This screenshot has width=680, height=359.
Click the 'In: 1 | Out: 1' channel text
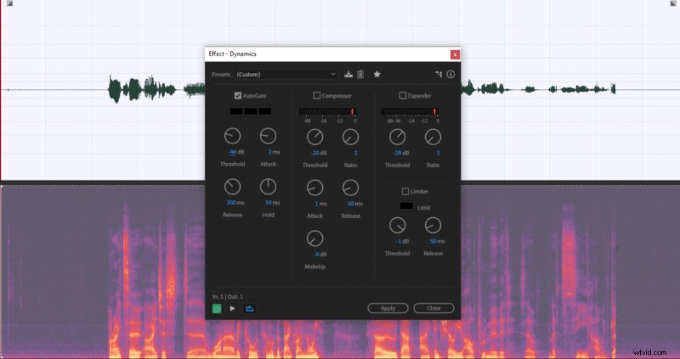click(x=227, y=297)
